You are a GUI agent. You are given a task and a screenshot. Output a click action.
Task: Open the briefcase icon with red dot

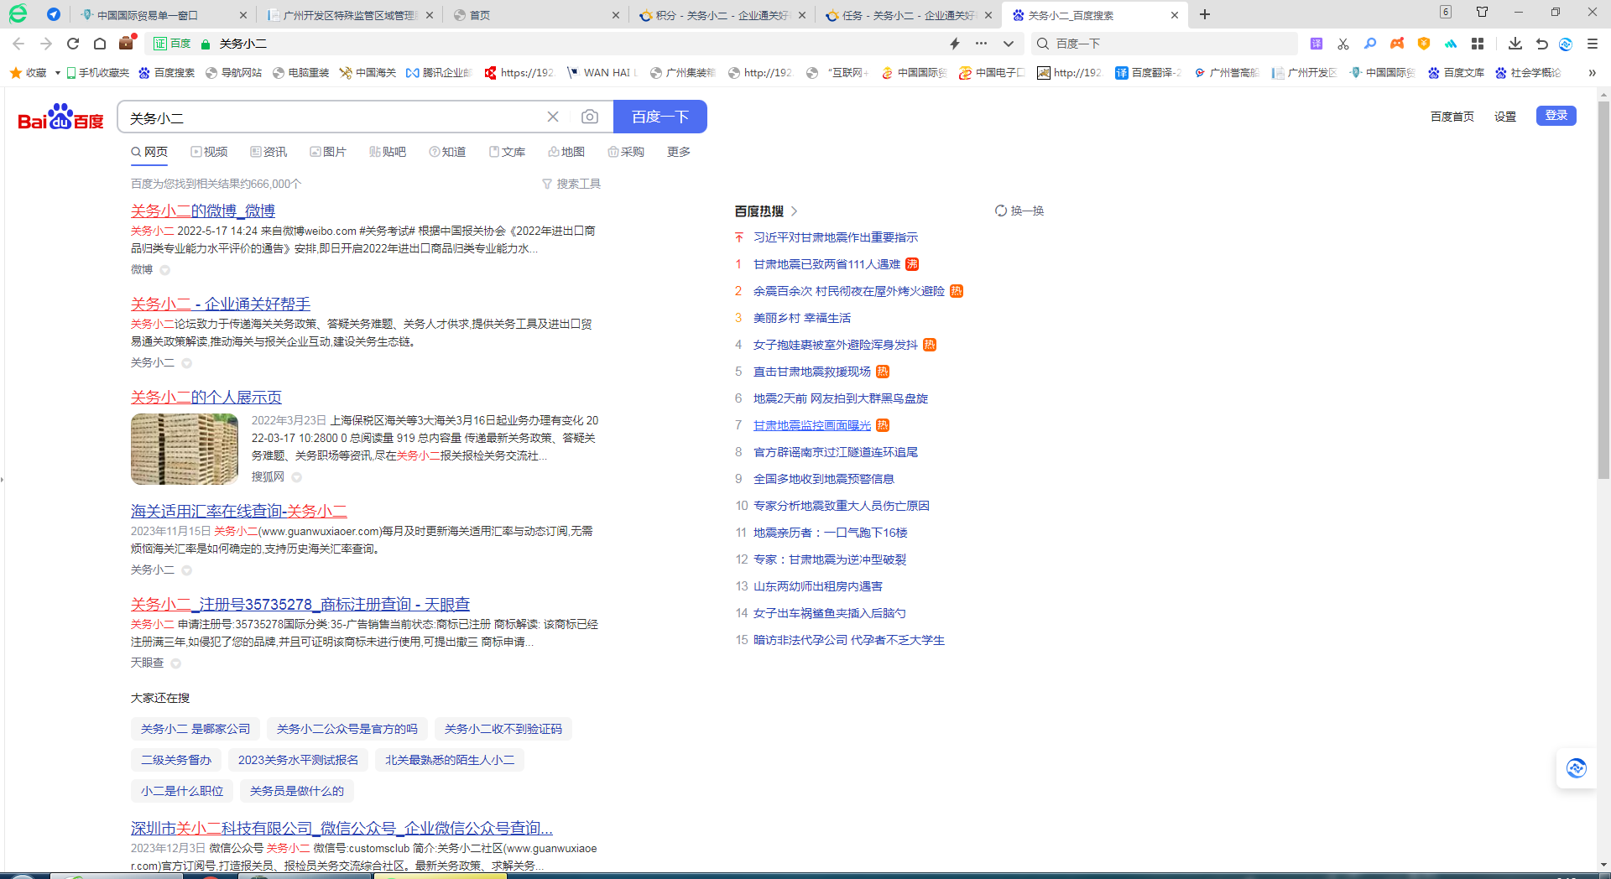pos(127,43)
